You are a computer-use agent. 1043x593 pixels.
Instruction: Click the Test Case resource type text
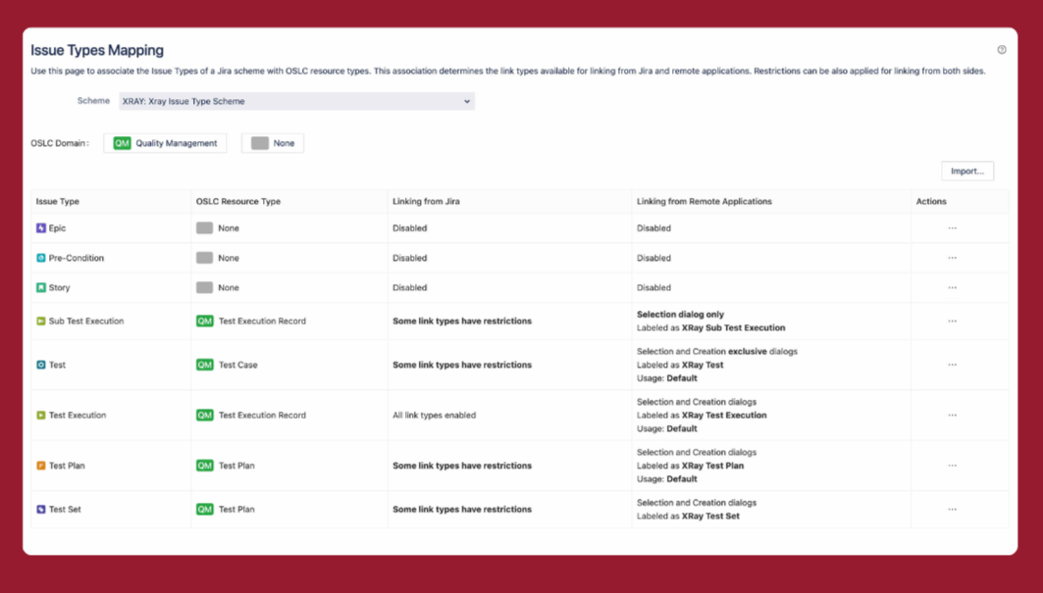[238, 365]
